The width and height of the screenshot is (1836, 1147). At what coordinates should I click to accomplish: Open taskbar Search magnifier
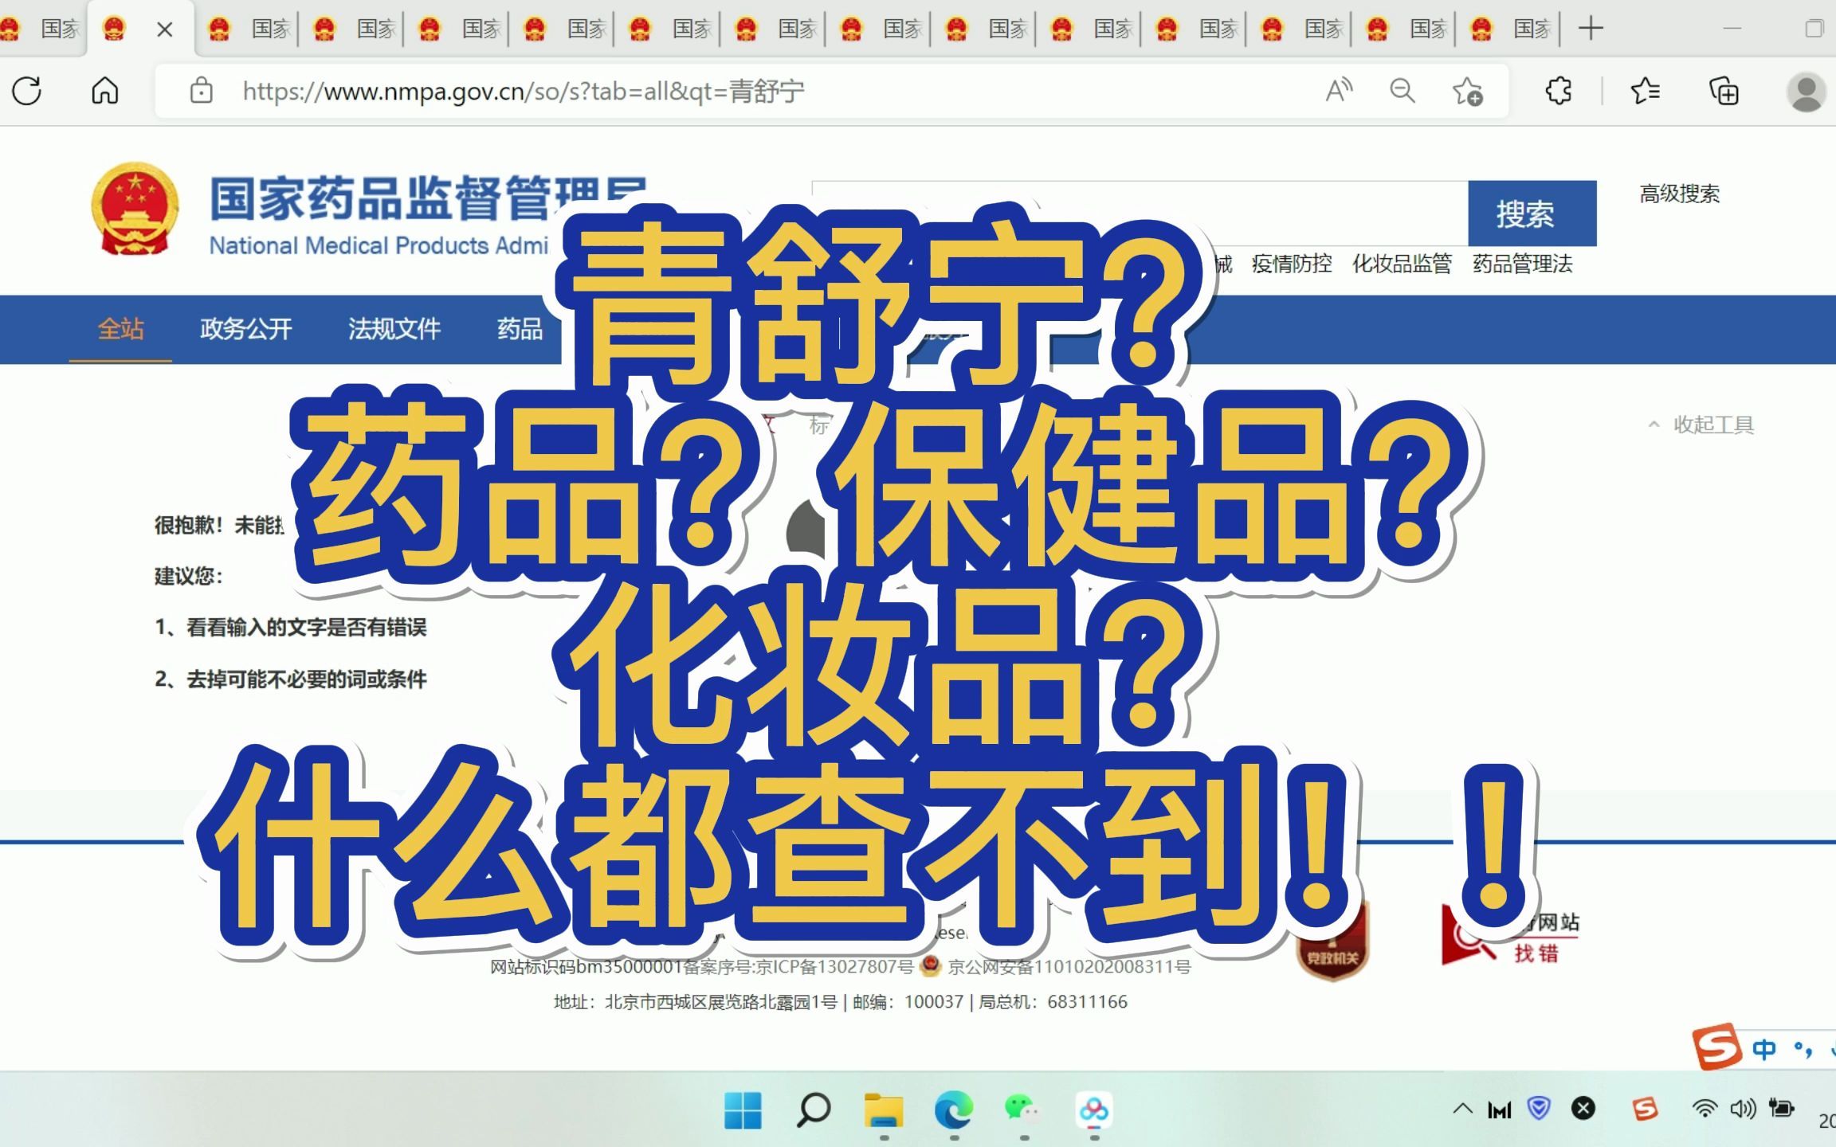(813, 1110)
